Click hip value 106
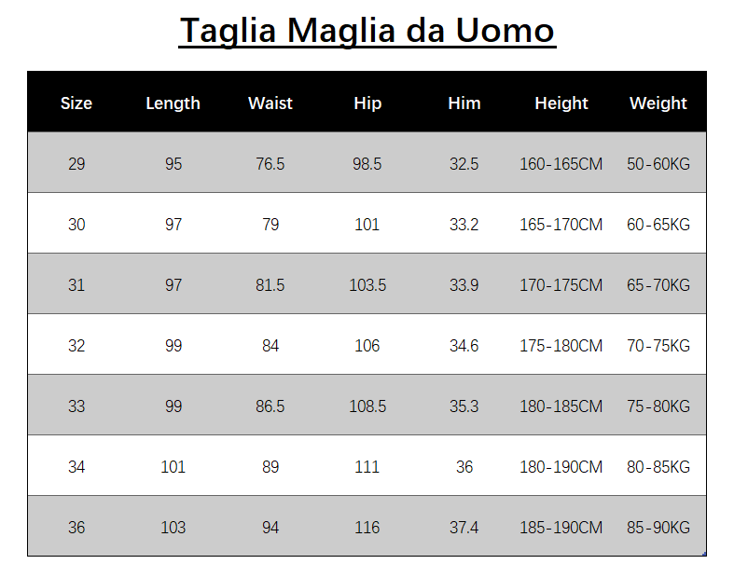734x578 pixels. [367, 346]
